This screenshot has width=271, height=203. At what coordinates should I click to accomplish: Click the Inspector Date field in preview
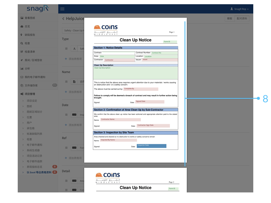point(152,146)
